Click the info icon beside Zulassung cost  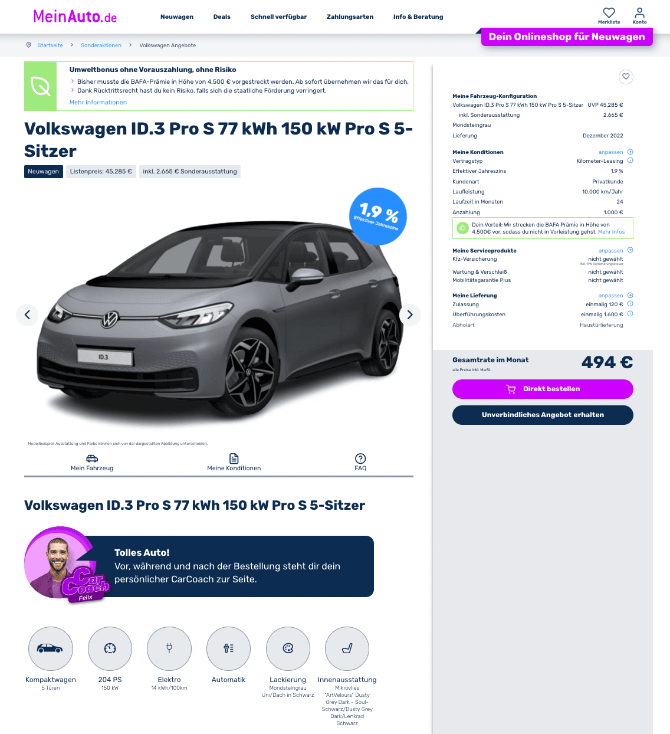[630, 304]
